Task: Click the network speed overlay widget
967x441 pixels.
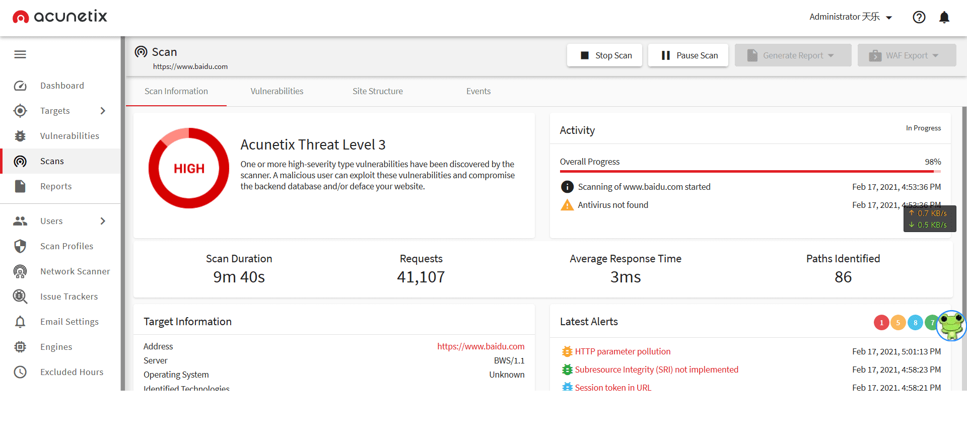Action: pyautogui.click(x=930, y=219)
